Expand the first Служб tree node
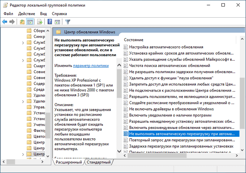 [23, 43]
